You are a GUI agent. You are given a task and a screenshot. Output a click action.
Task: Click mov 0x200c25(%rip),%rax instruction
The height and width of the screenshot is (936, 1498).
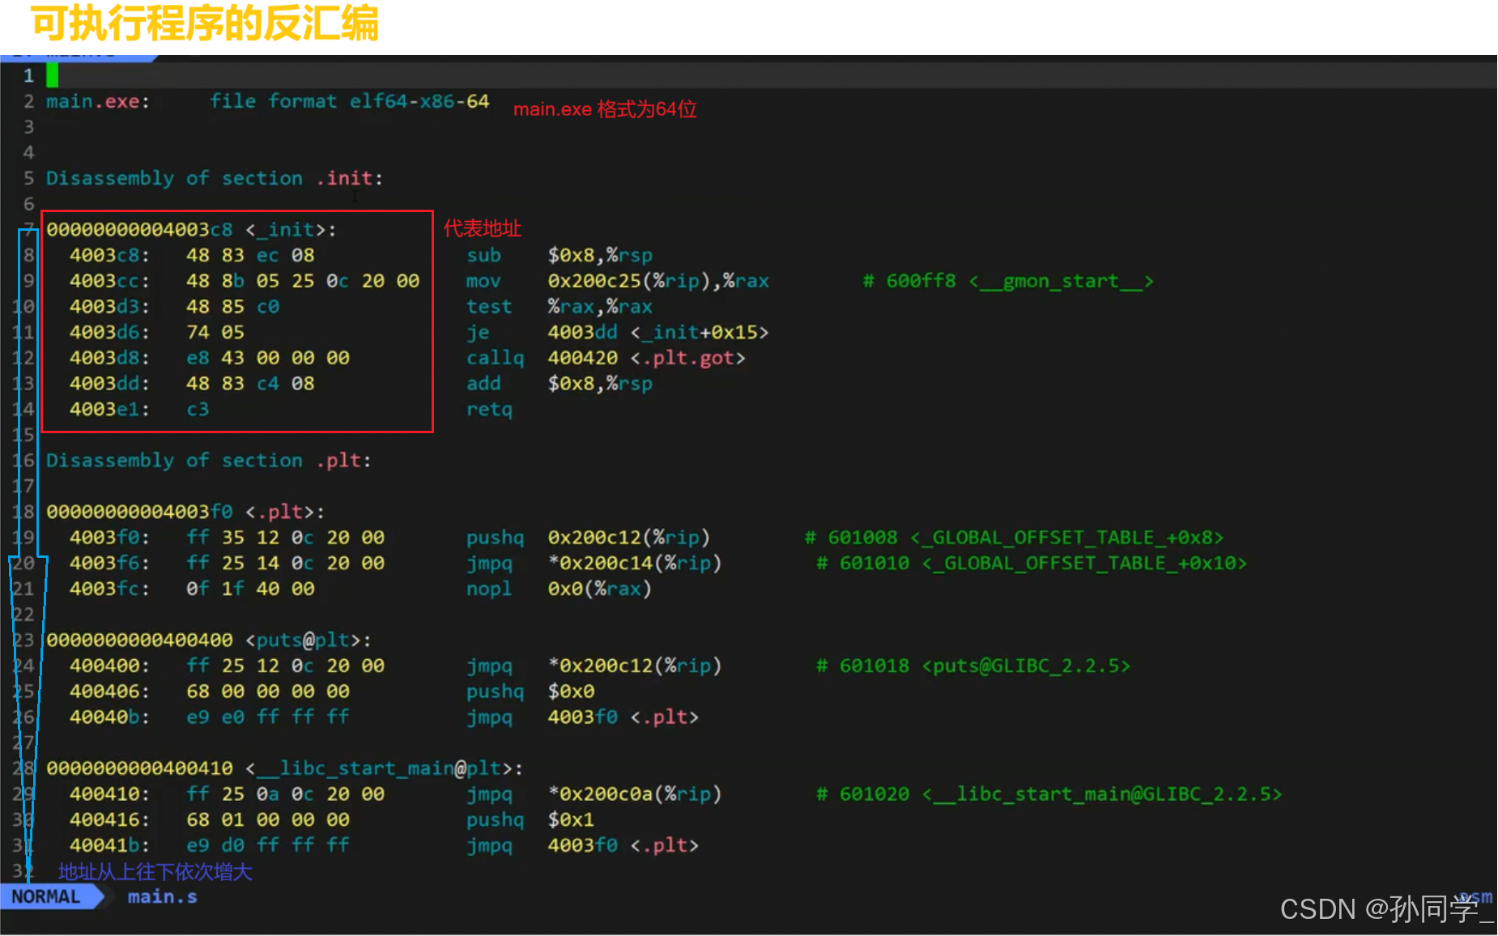point(618,281)
